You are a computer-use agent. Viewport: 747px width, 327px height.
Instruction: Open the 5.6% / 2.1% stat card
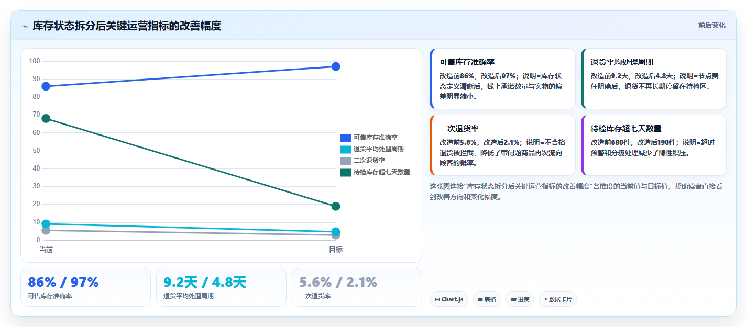(x=357, y=287)
